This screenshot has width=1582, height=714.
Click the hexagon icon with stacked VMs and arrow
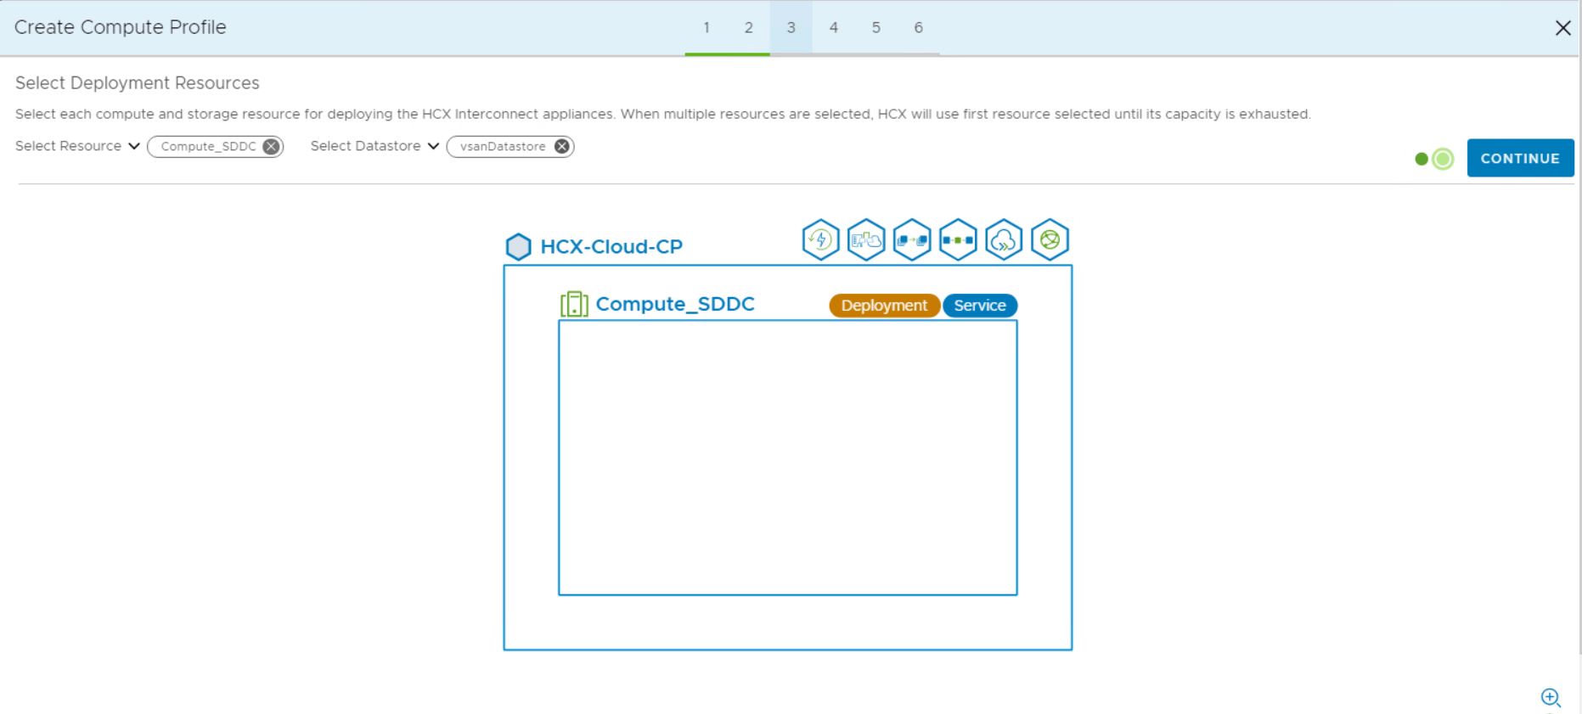pos(912,240)
